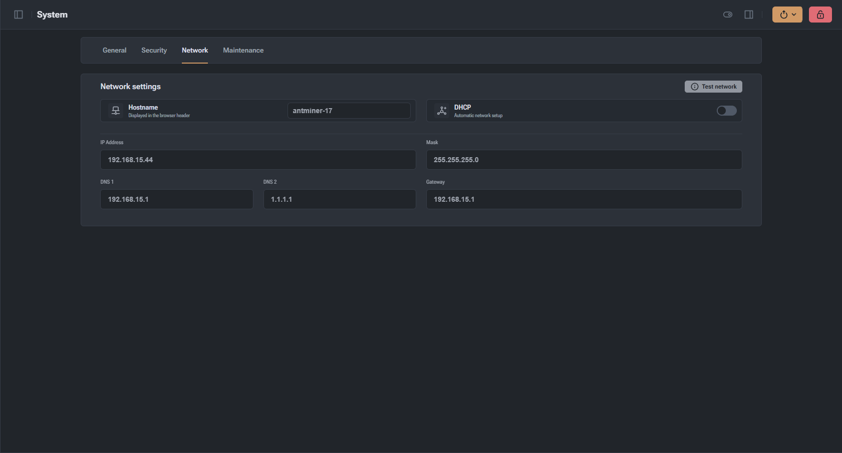This screenshot has width=842, height=453.
Task: Click the DNS 2 field 1.1.1.1
Action: click(x=340, y=199)
